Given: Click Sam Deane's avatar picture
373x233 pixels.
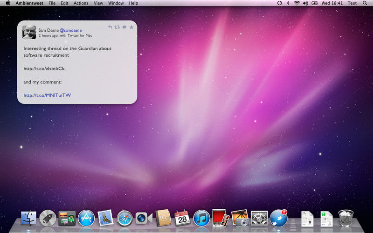Looking at the screenshot, I should tap(29, 32).
